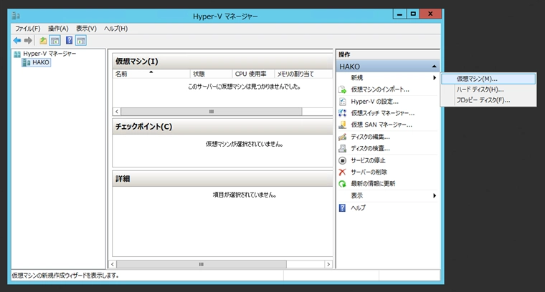
Task: Collapse the HAKO actions section arrow
Action: coord(434,67)
